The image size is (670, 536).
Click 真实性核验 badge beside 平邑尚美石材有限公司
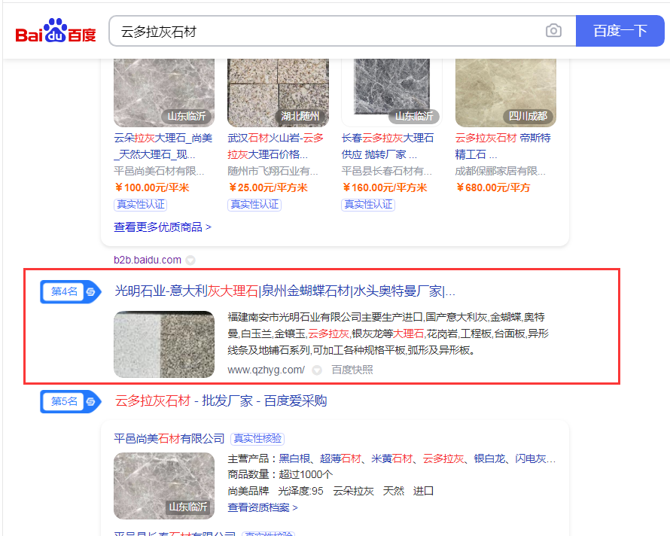click(x=257, y=438)
